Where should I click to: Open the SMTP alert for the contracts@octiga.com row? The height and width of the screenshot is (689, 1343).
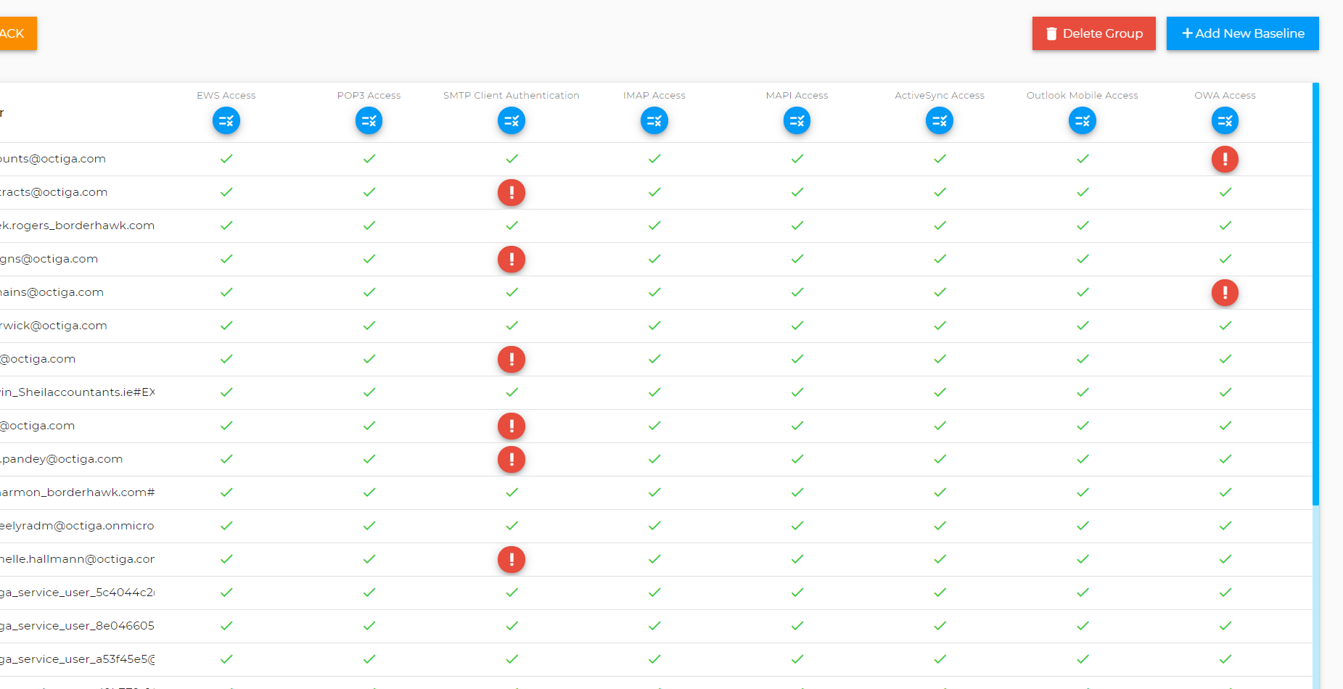pos(512,192)
